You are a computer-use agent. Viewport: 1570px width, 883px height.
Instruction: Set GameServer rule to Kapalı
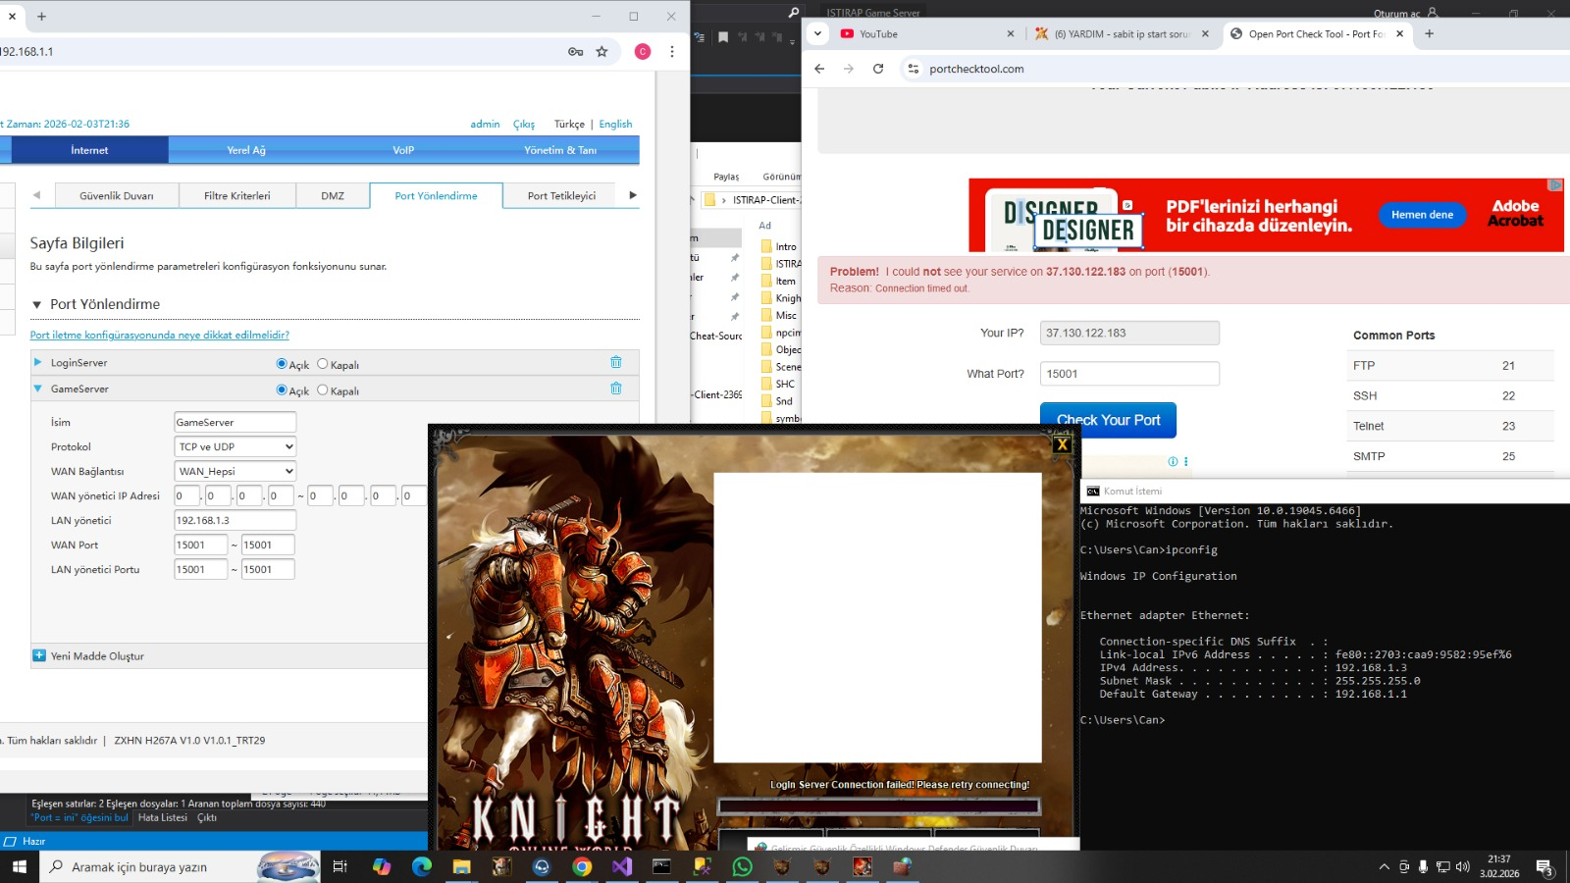tap(322, 390)
